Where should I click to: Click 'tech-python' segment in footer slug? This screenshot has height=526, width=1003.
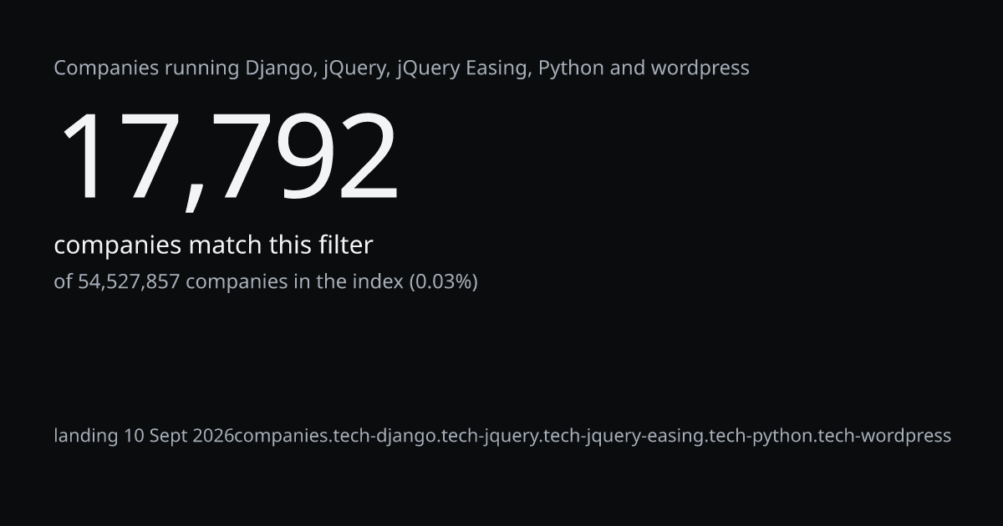pyautogui.click(x=760, y=436)
